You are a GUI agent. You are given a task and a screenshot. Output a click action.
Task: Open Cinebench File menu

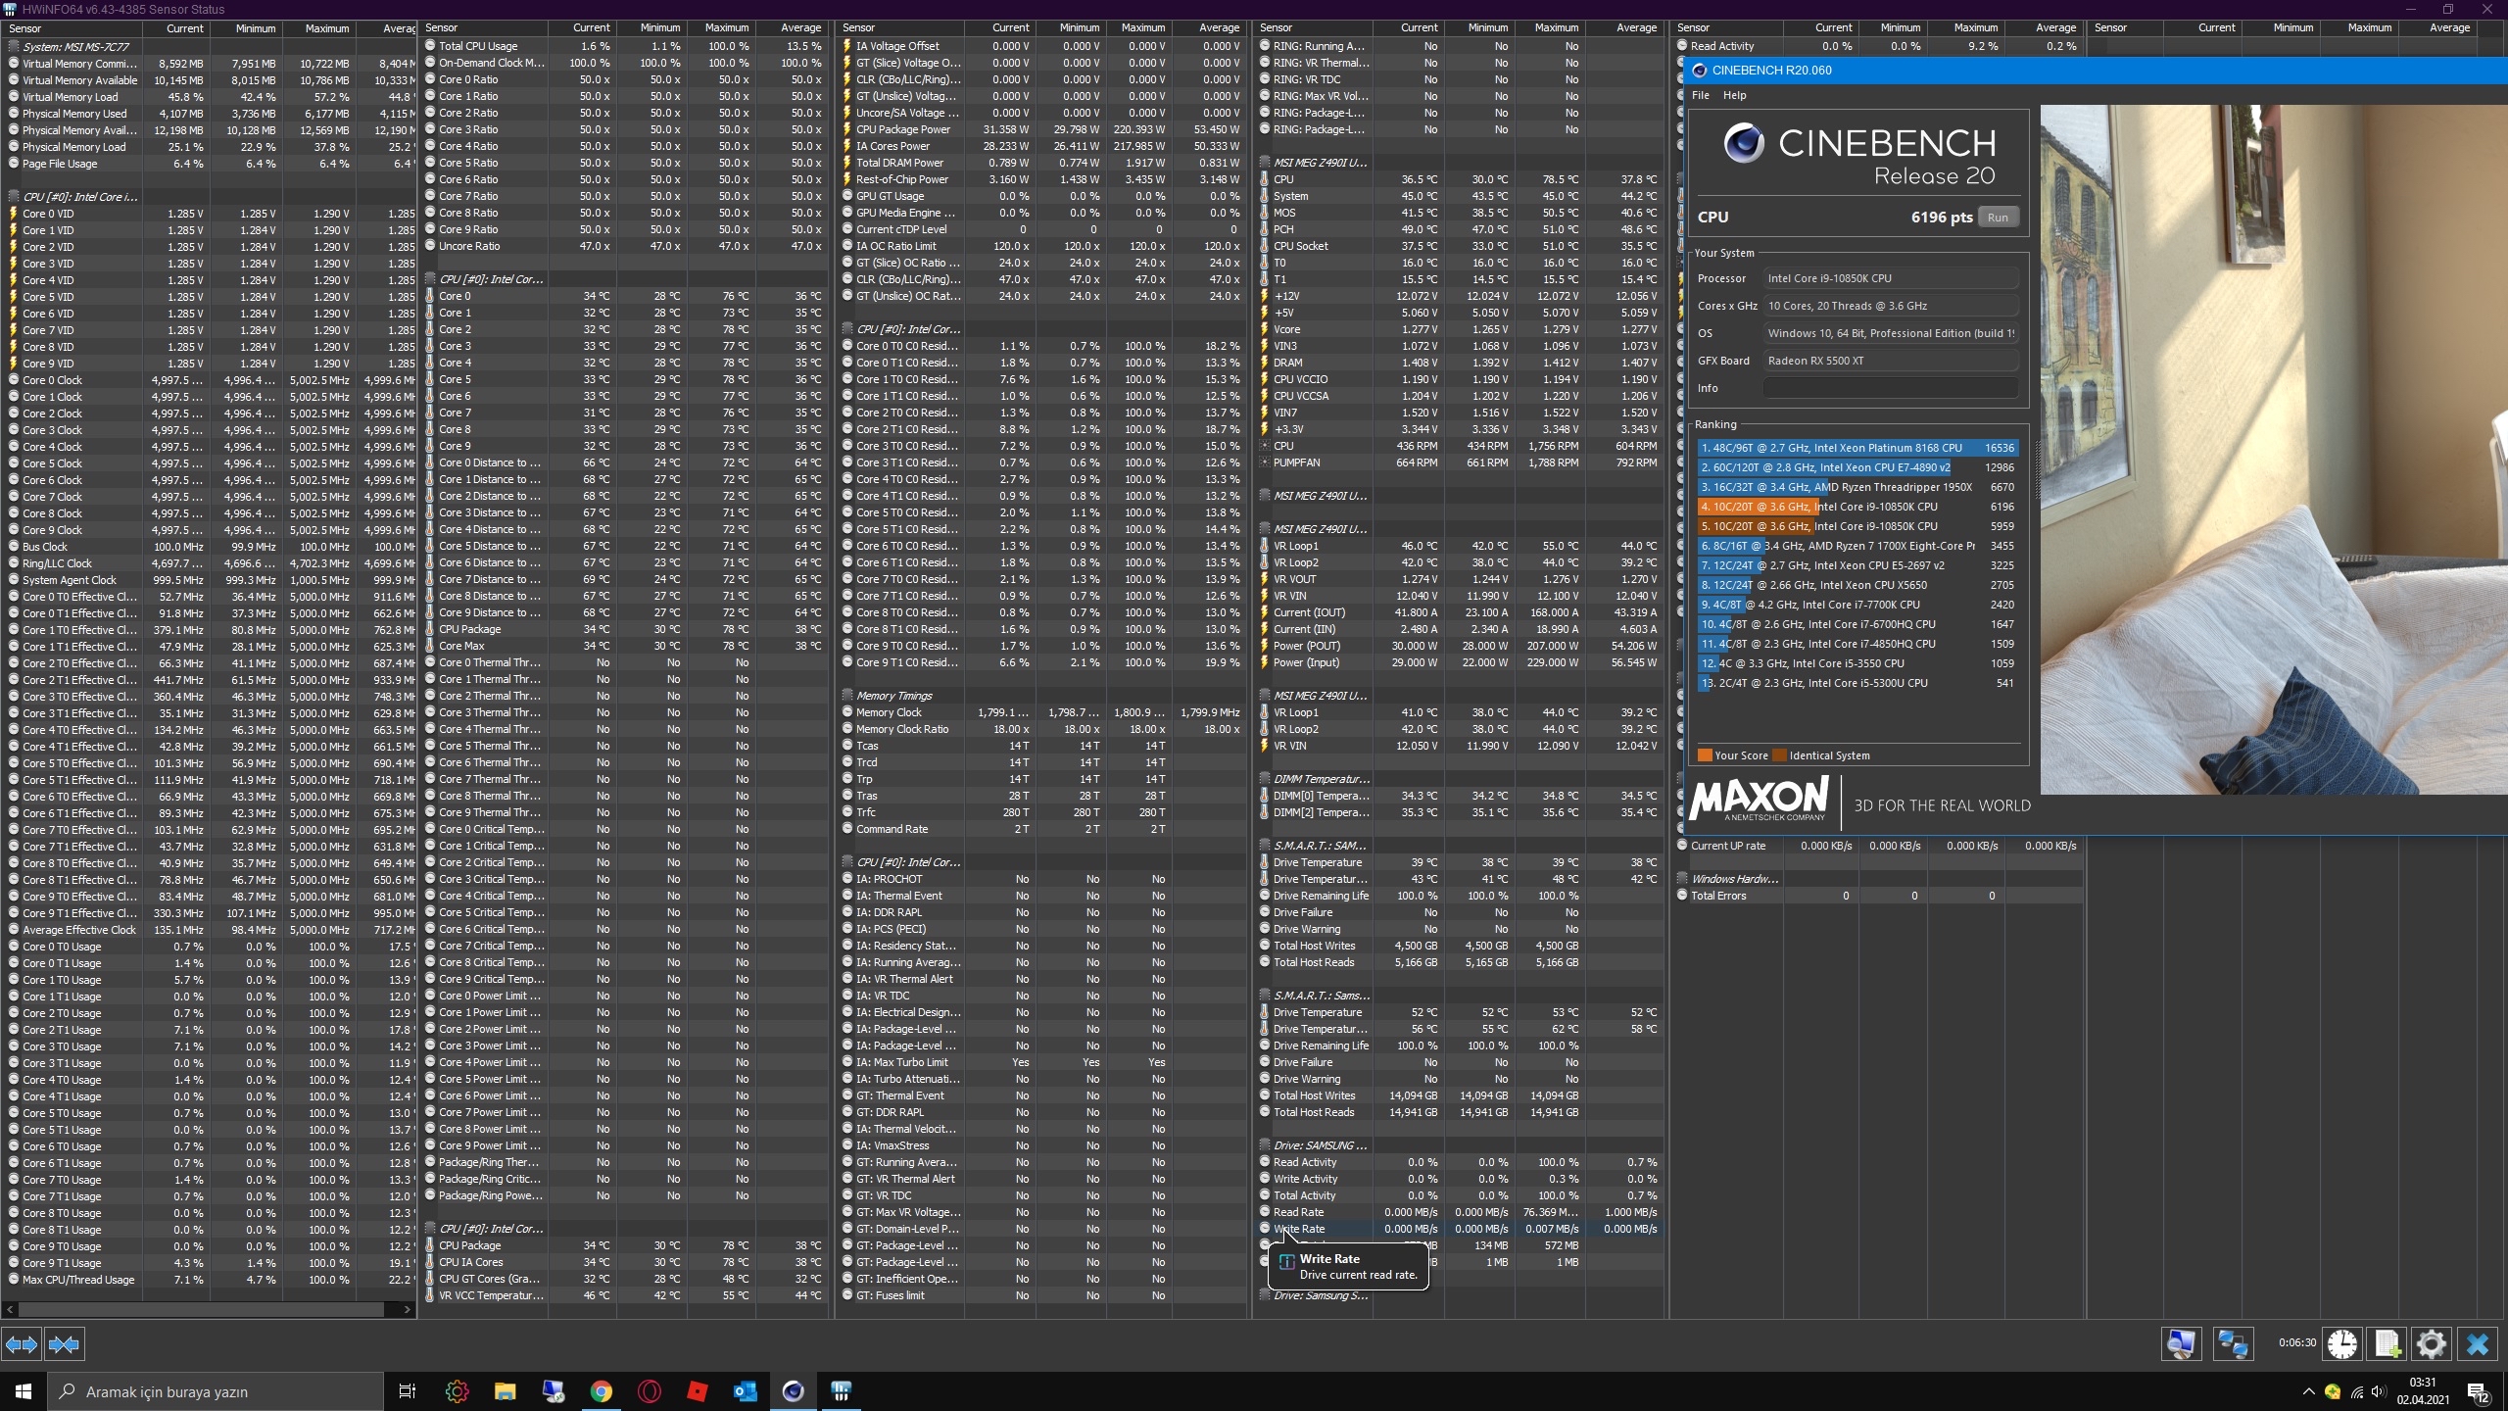(1700, 95)
